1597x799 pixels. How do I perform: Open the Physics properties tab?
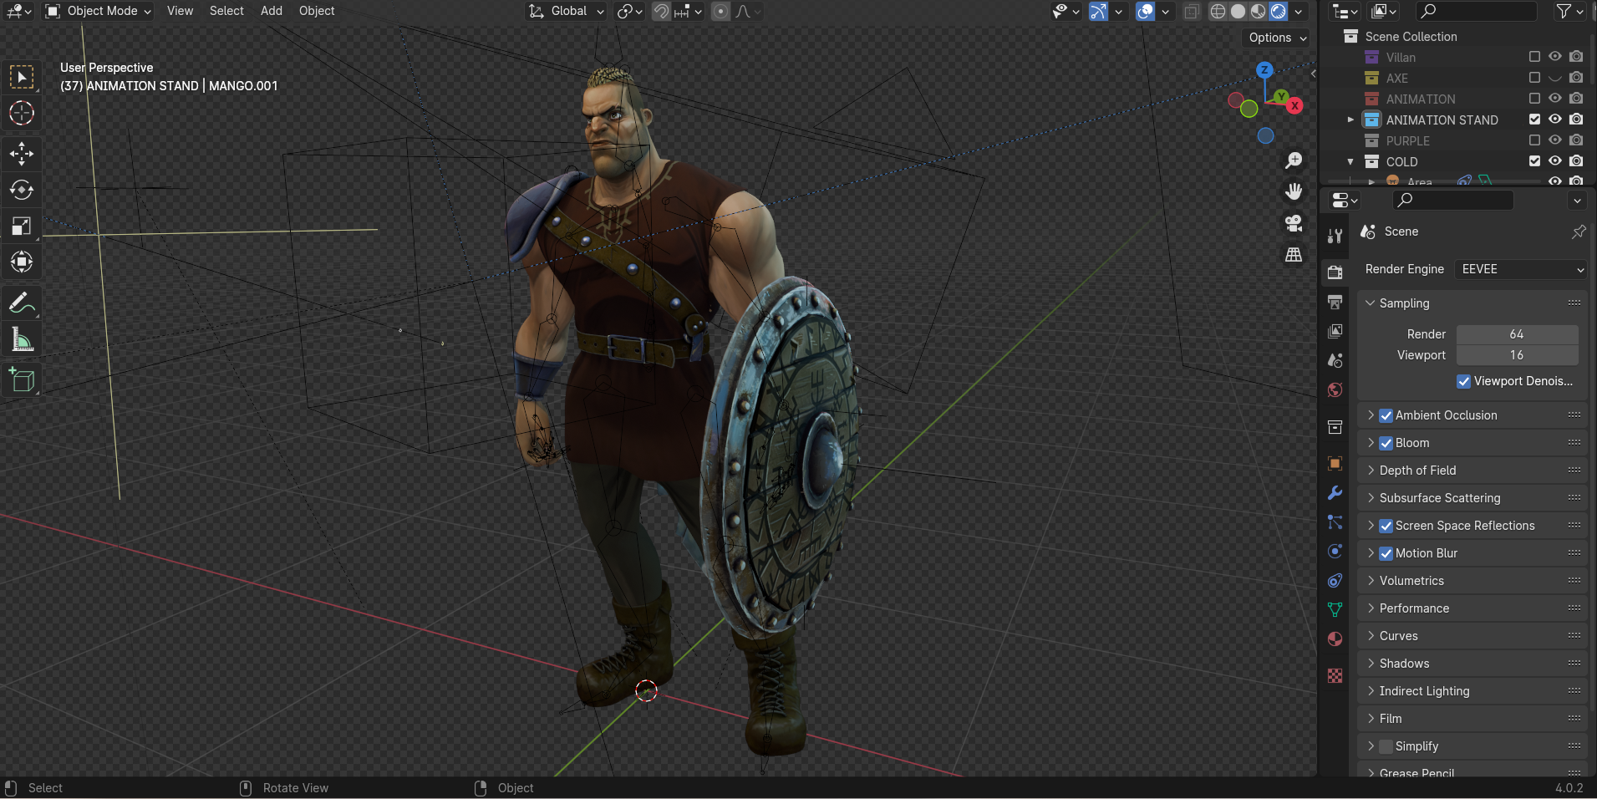(1335, 551)
